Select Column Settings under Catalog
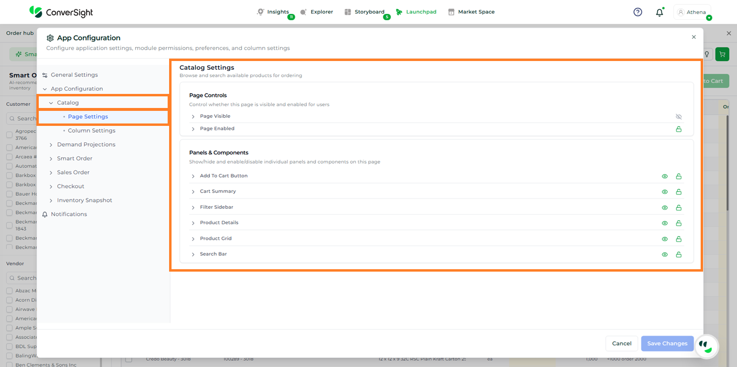 click(92, 131)
